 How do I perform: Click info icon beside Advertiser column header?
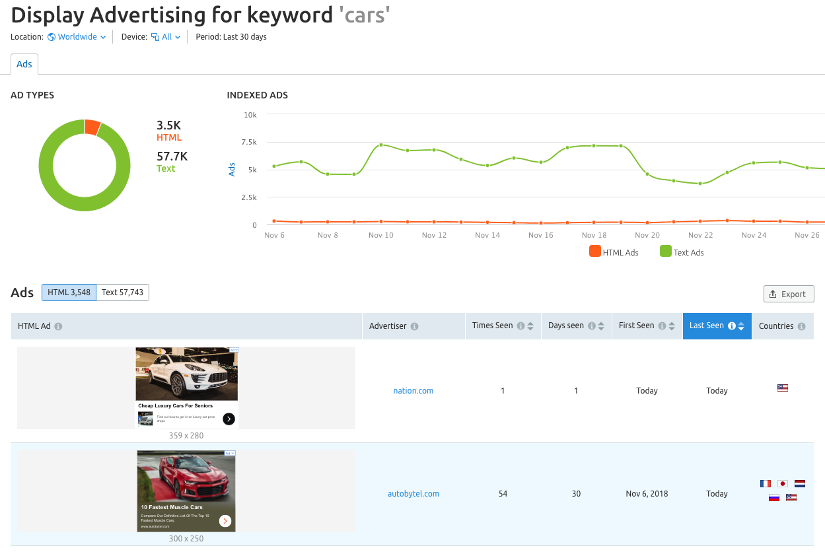pos(414,327)
